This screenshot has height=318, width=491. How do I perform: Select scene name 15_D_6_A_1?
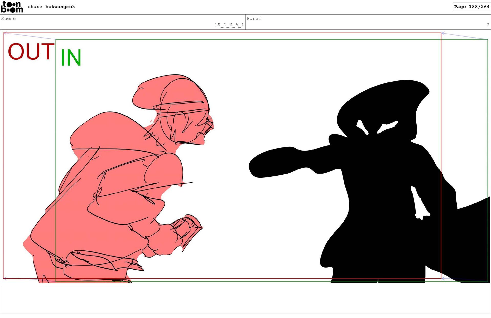(x=229, y=25)
